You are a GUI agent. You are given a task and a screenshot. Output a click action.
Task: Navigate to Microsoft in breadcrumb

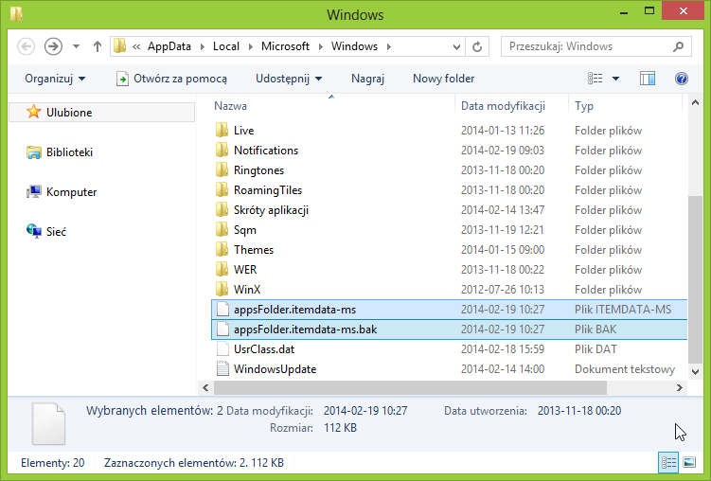(x=285, y=46)
